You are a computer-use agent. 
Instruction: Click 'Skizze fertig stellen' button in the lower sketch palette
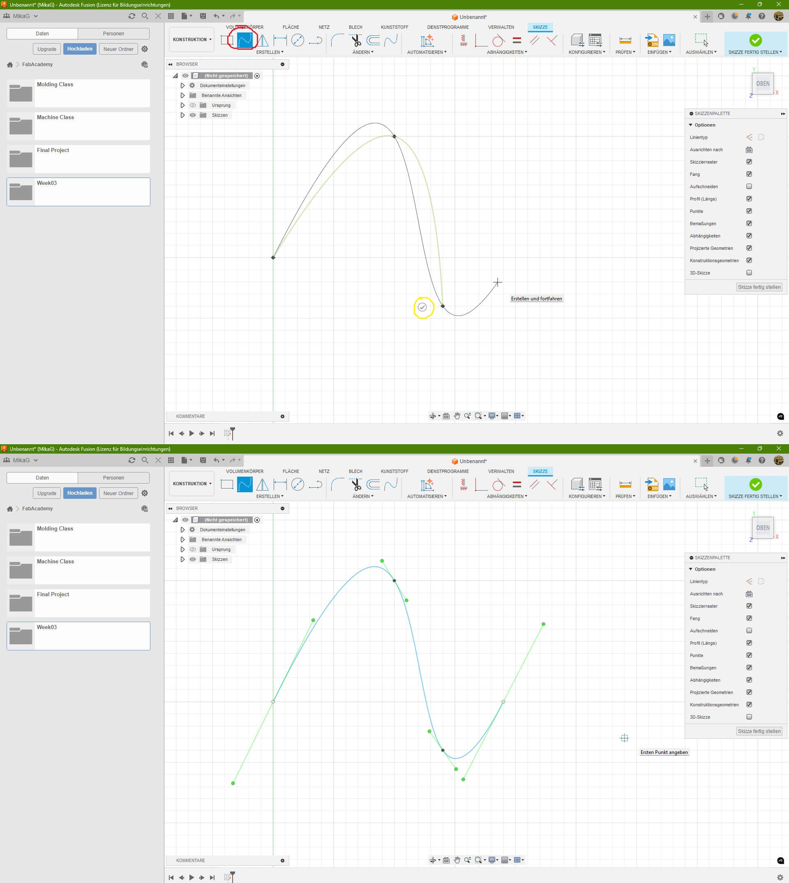(x=759, y=731)
